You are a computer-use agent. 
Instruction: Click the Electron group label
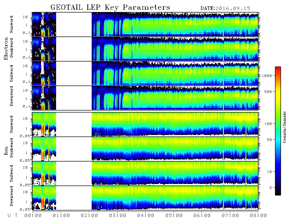click(x=6, y=49)
